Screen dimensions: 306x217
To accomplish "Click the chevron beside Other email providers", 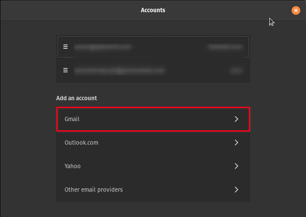I will tap(236, 190).
